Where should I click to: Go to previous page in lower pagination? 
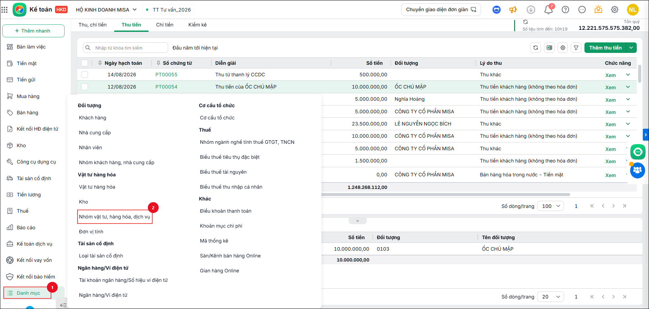coord(603,297)
